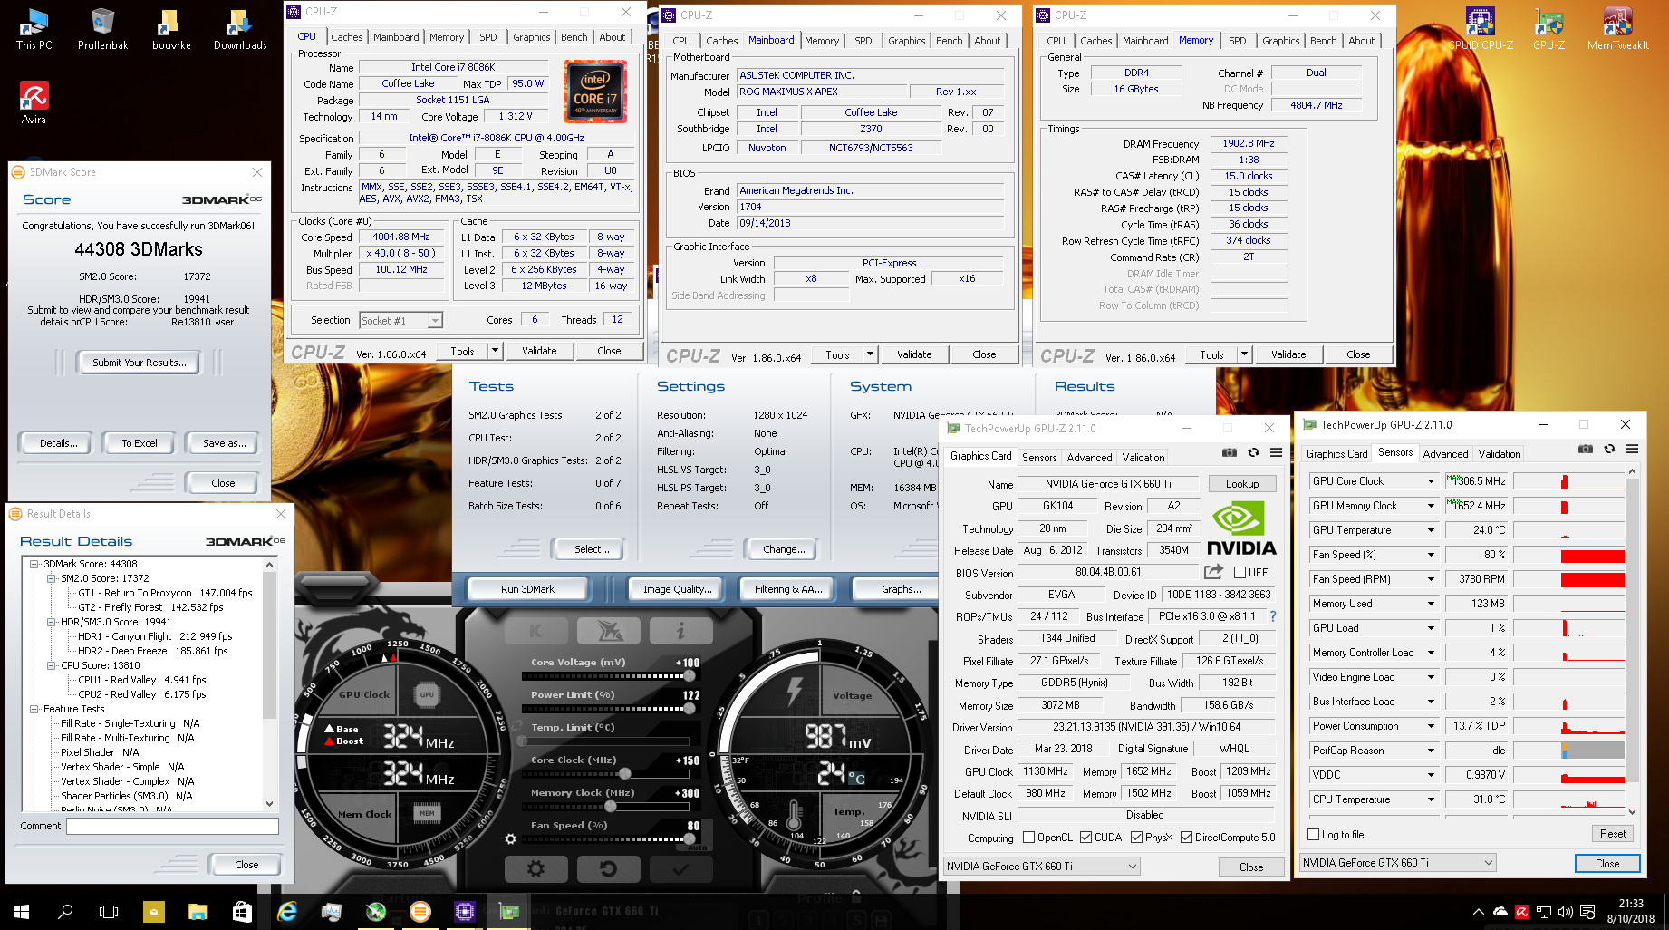Open File Explorer from the taskbar
The image size is (1669, 930).
pyautogui.click(x=198, y=912)
